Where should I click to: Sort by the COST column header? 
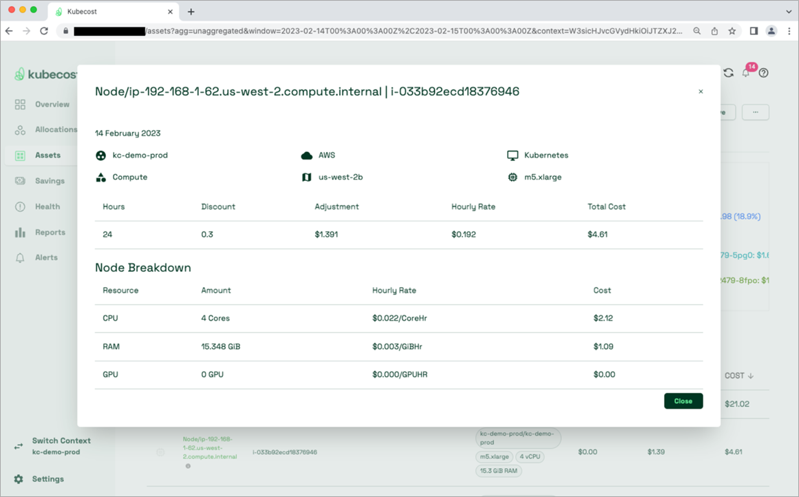pos(739,376)
